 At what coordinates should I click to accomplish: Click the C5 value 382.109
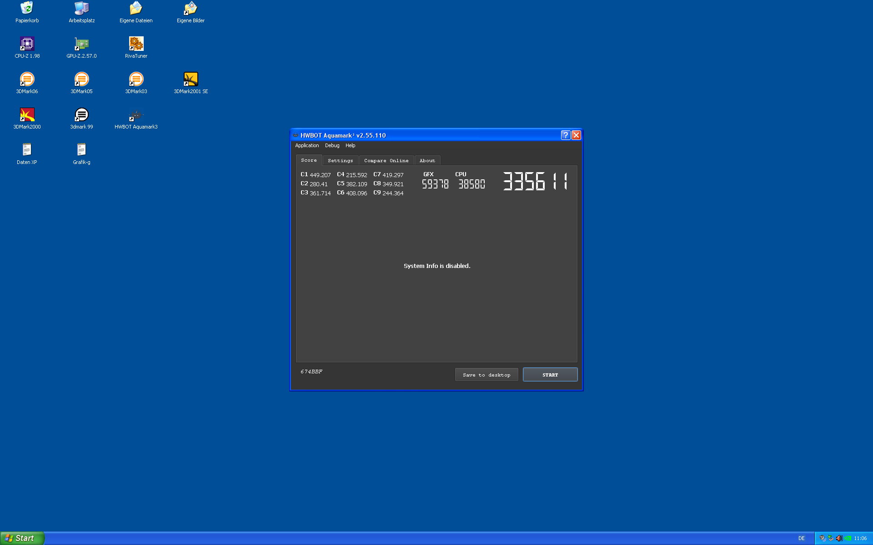(356, 184)
